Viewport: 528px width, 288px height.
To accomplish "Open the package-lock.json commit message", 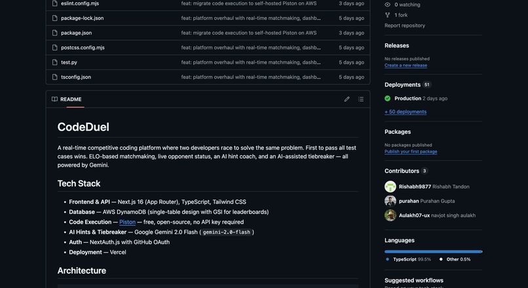I will pyautogui.click(x=251, y=18).
